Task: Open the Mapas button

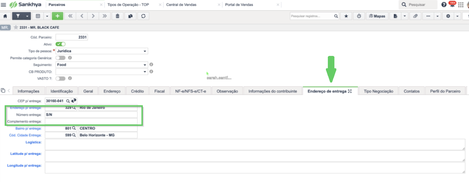Action: (377, 16)
